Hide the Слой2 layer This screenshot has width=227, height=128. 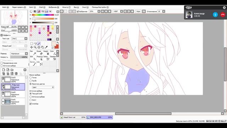pos(3,93)
